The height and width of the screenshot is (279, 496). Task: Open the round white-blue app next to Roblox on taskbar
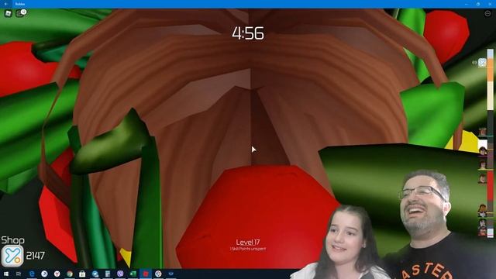pyautogui.click(x=158, y=274)
